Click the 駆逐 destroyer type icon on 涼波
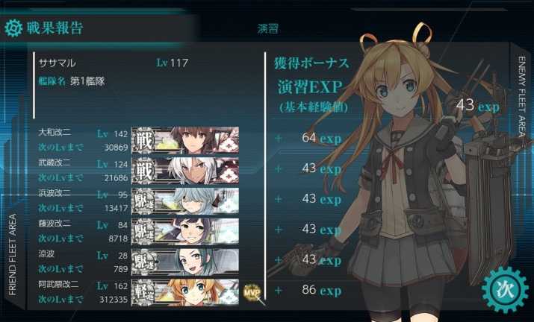 click(x=143, y=262)
